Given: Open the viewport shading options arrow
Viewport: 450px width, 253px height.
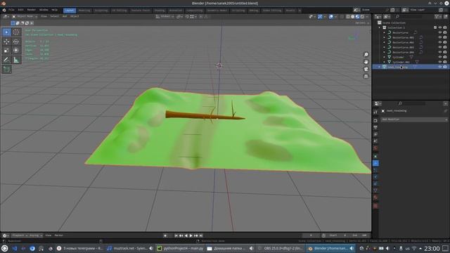Looking at the screenshot, I should [367, 17].
